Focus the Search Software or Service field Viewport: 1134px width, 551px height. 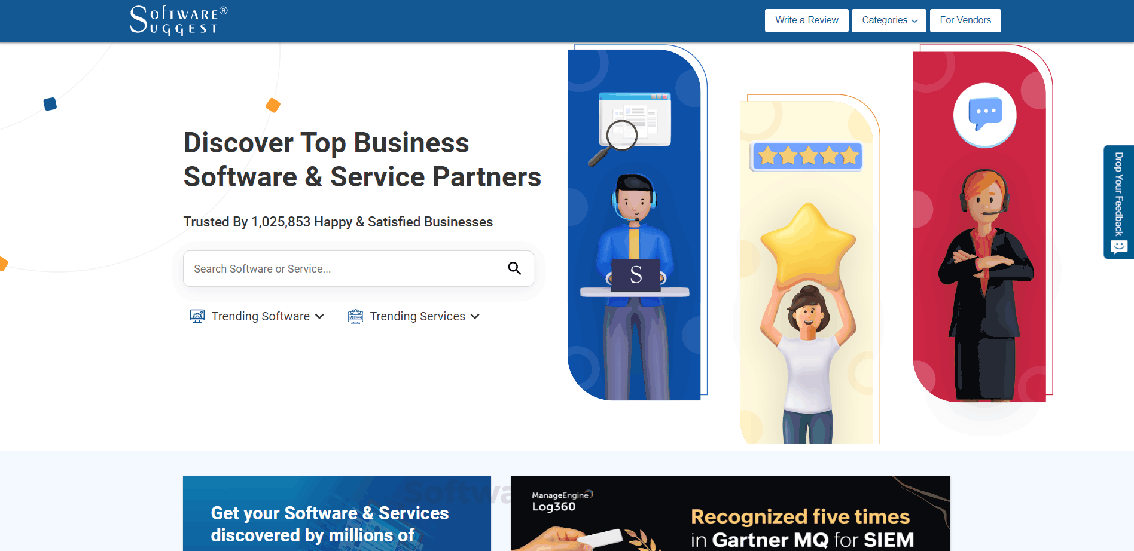click(x=358, y=268)
